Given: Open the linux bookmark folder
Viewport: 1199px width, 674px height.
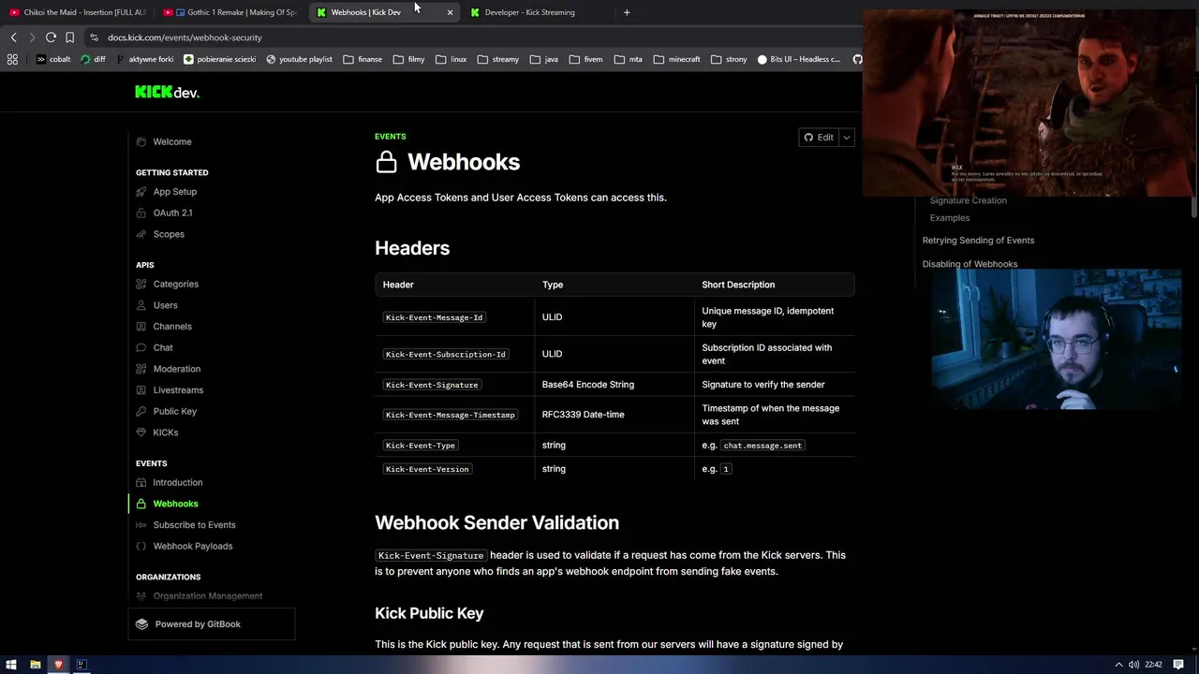Looking at the screenshot, I should [451, 59].
